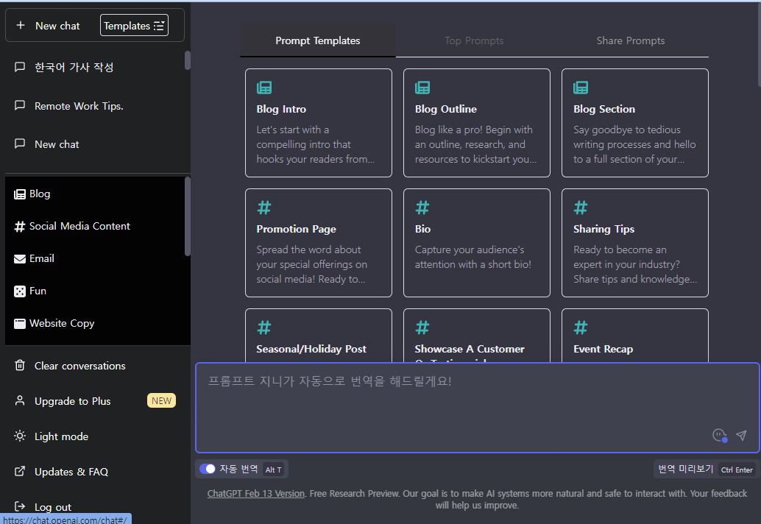Choose the Social Media Content category label
The height and width of the screenshot is (524, 761).
[79, 226]
